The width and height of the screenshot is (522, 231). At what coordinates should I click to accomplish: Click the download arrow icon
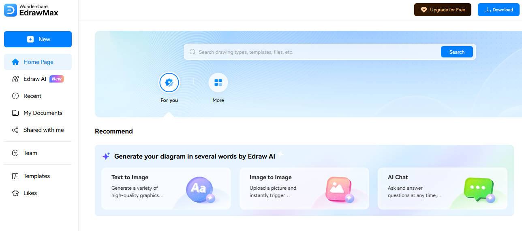[x=488, y=10]
